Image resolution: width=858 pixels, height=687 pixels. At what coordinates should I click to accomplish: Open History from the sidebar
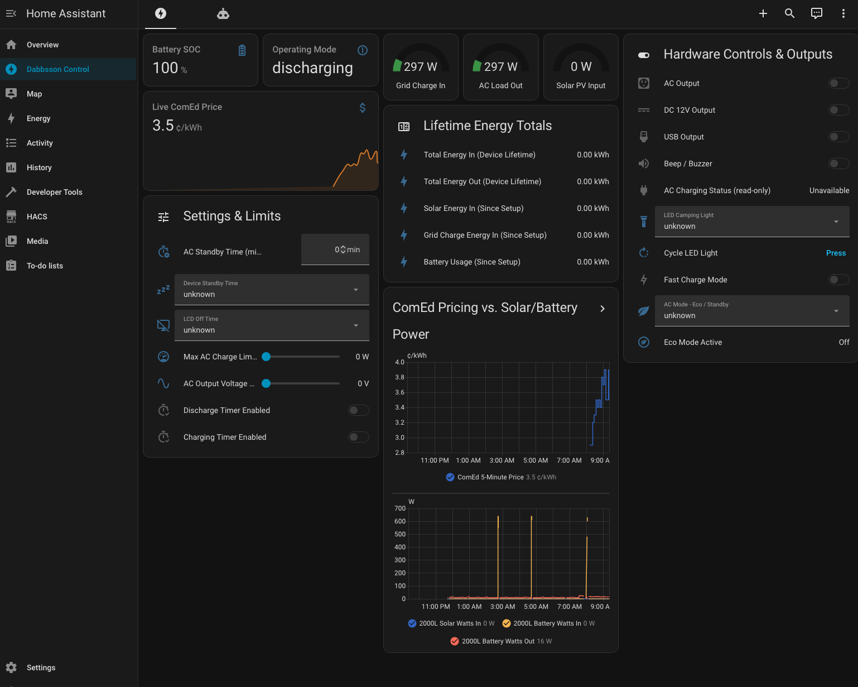coord(68,167)
